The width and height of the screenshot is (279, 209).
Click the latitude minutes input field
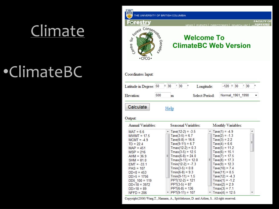[171, 86]
